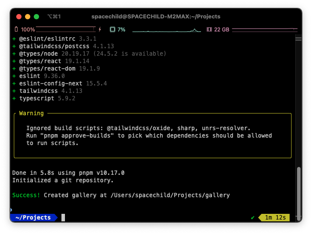
Task: Click the eslint 9.36.0 line
Action: click(x=39, y=76)
